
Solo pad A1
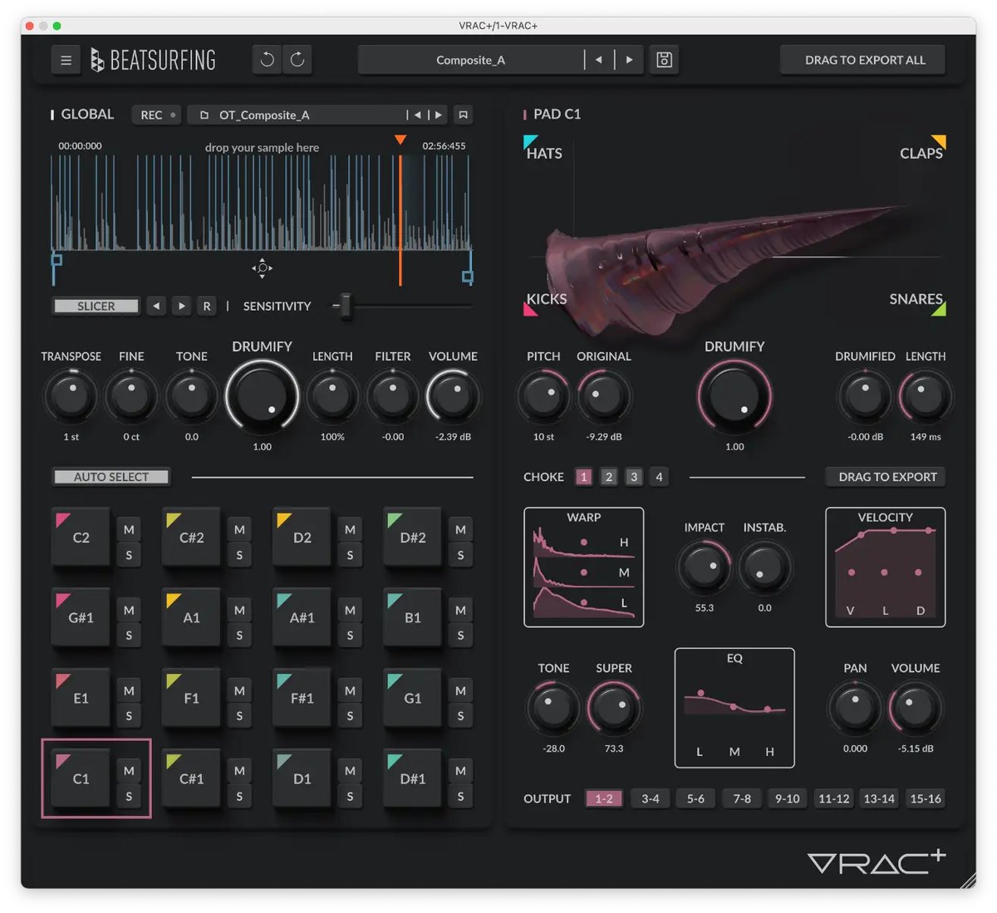pos(239,636)
